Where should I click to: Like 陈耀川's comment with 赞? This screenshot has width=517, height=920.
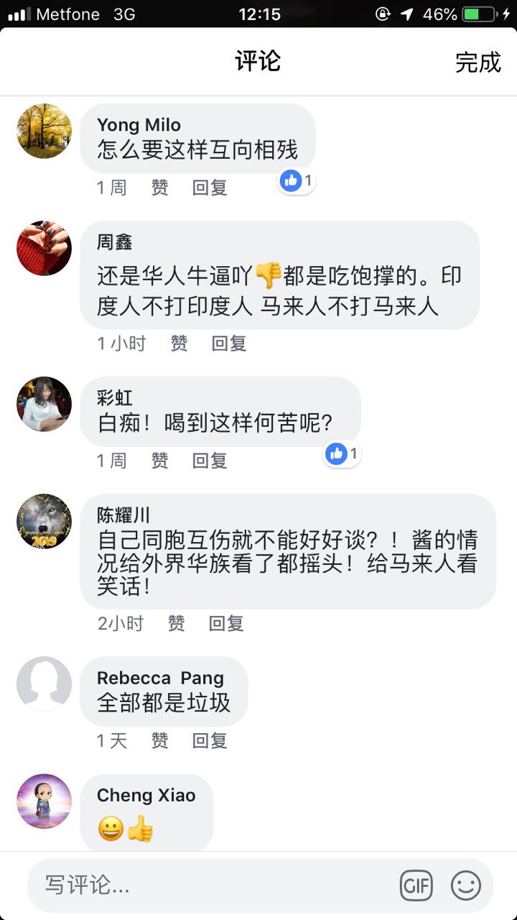(x=176, y=623)
